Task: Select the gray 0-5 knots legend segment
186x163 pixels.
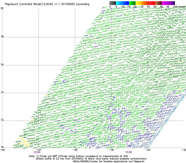Action: [x=113, y=3]
